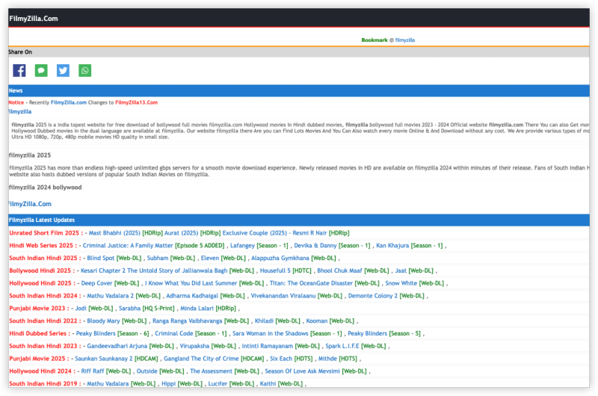Share via the green SMS message icon
598x396 pixels.
tap(41, 70)
